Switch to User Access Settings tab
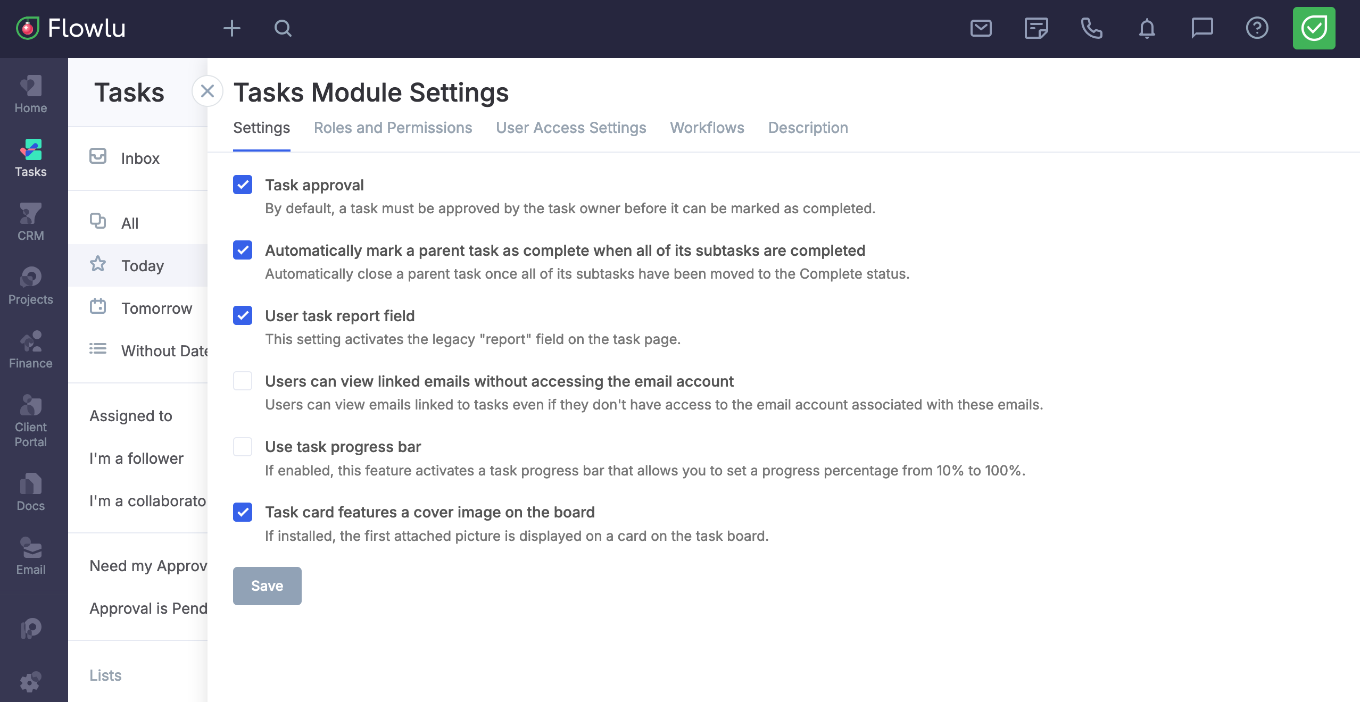Viewport: 1360px width, 702px height. coord(571,128)
